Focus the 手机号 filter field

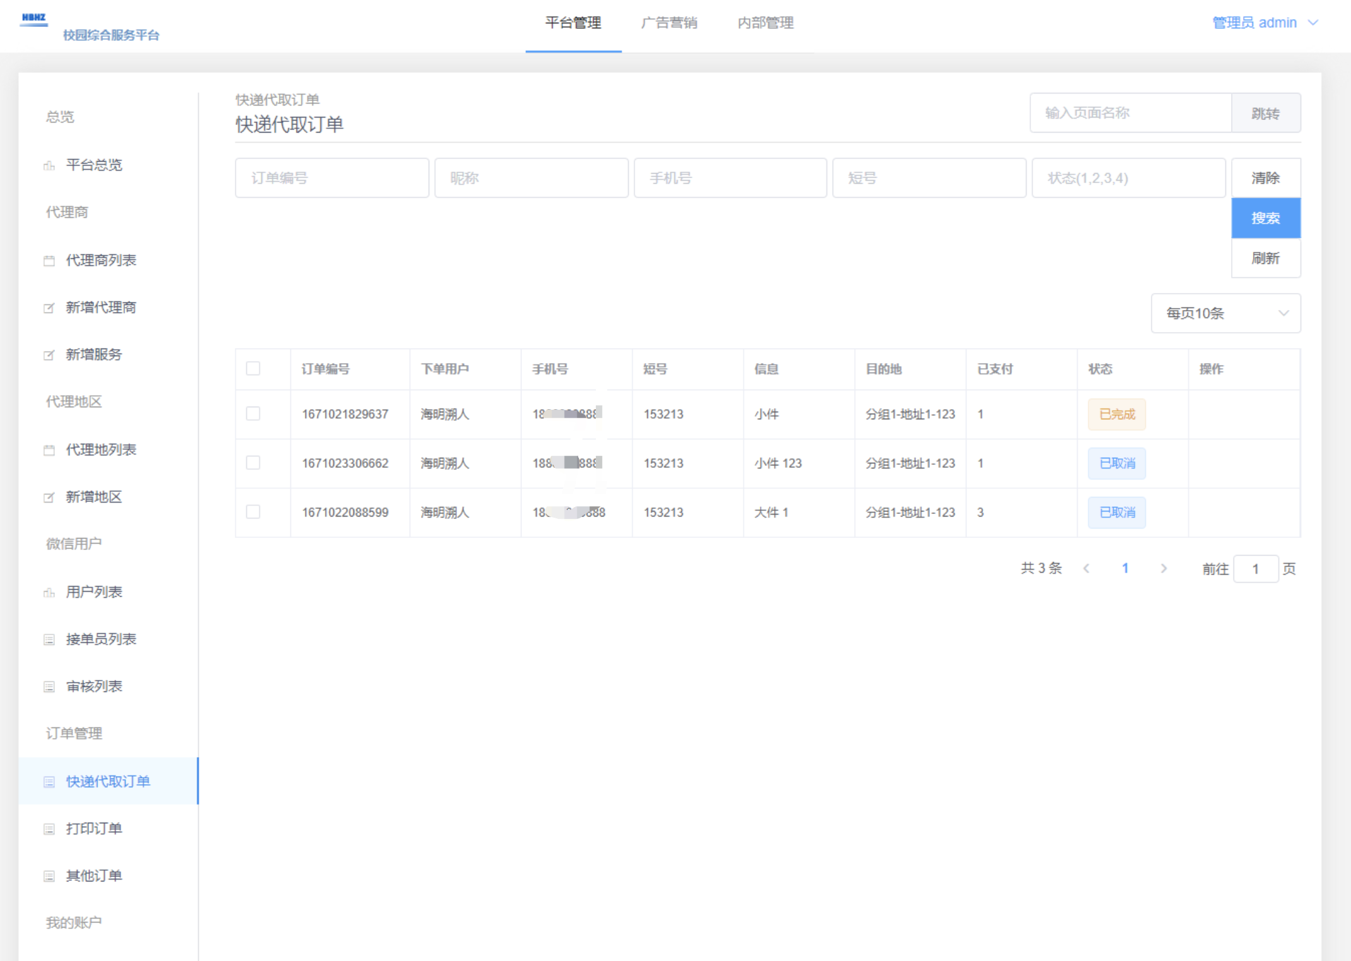(x=730, y=178)
